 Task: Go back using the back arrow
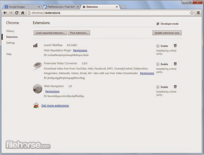click(5, 13)
